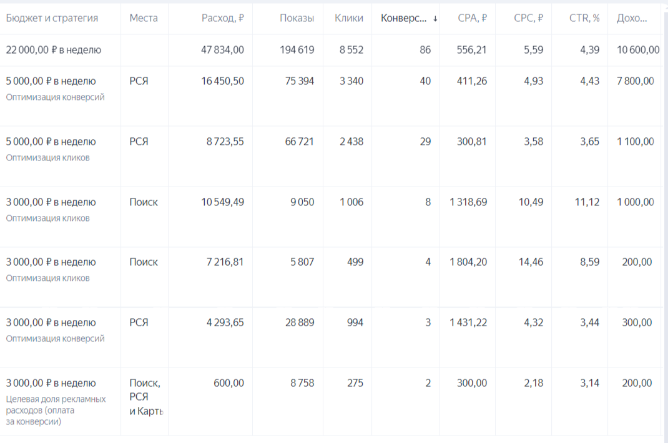Sort by Расход, ₽ column header

tap(222, 18)
